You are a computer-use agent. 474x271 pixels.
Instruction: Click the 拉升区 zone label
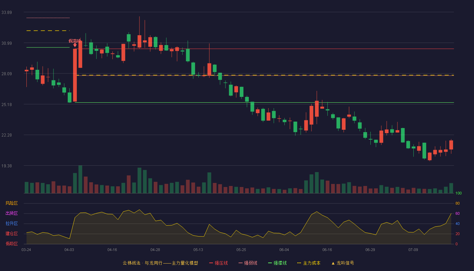coord(12,224)
